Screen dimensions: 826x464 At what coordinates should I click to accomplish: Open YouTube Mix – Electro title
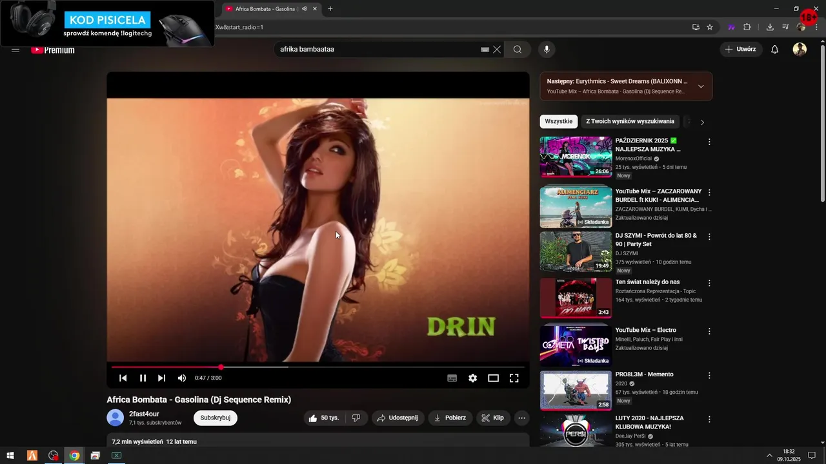pos(646,331)
